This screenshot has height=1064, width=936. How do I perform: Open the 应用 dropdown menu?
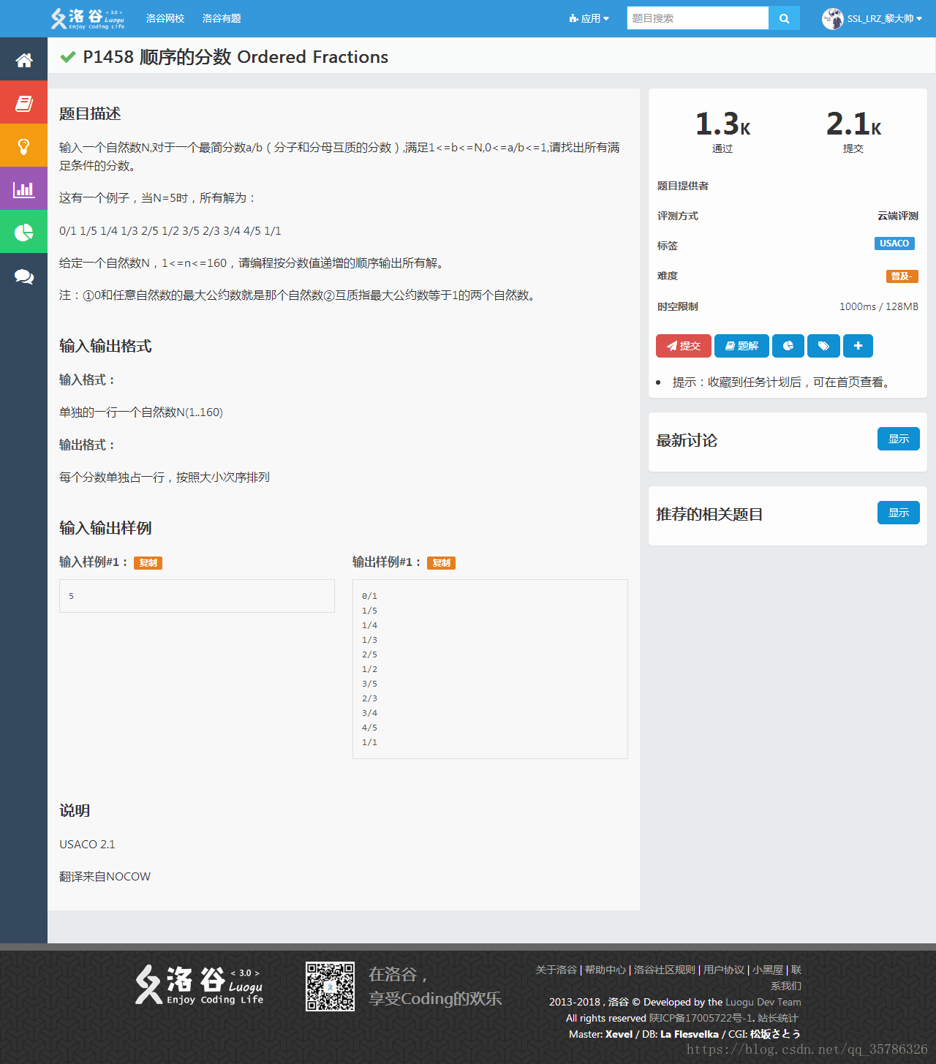589,18
